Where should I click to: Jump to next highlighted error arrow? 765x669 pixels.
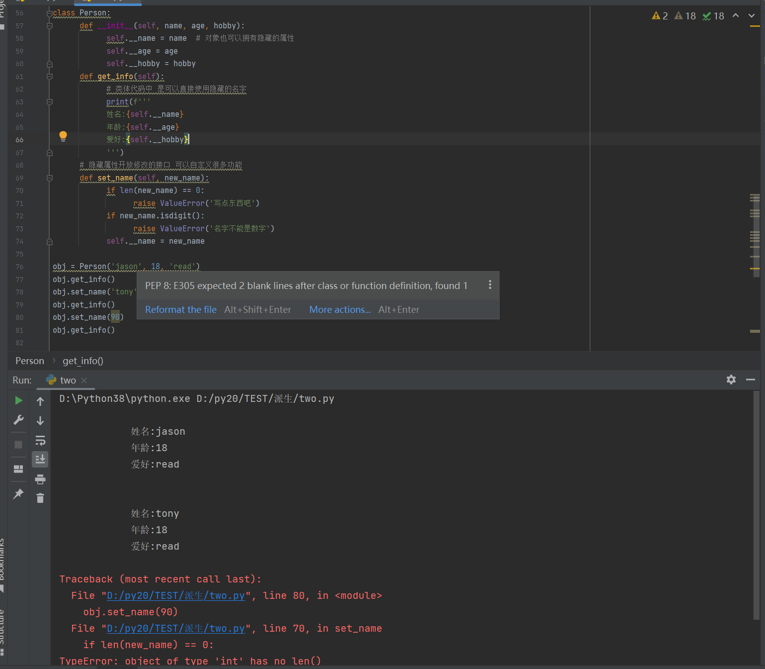[x=752, y=16]
